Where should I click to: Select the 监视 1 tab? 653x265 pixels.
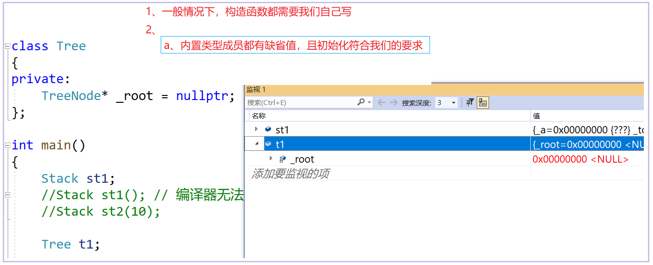tap(257, 90)
